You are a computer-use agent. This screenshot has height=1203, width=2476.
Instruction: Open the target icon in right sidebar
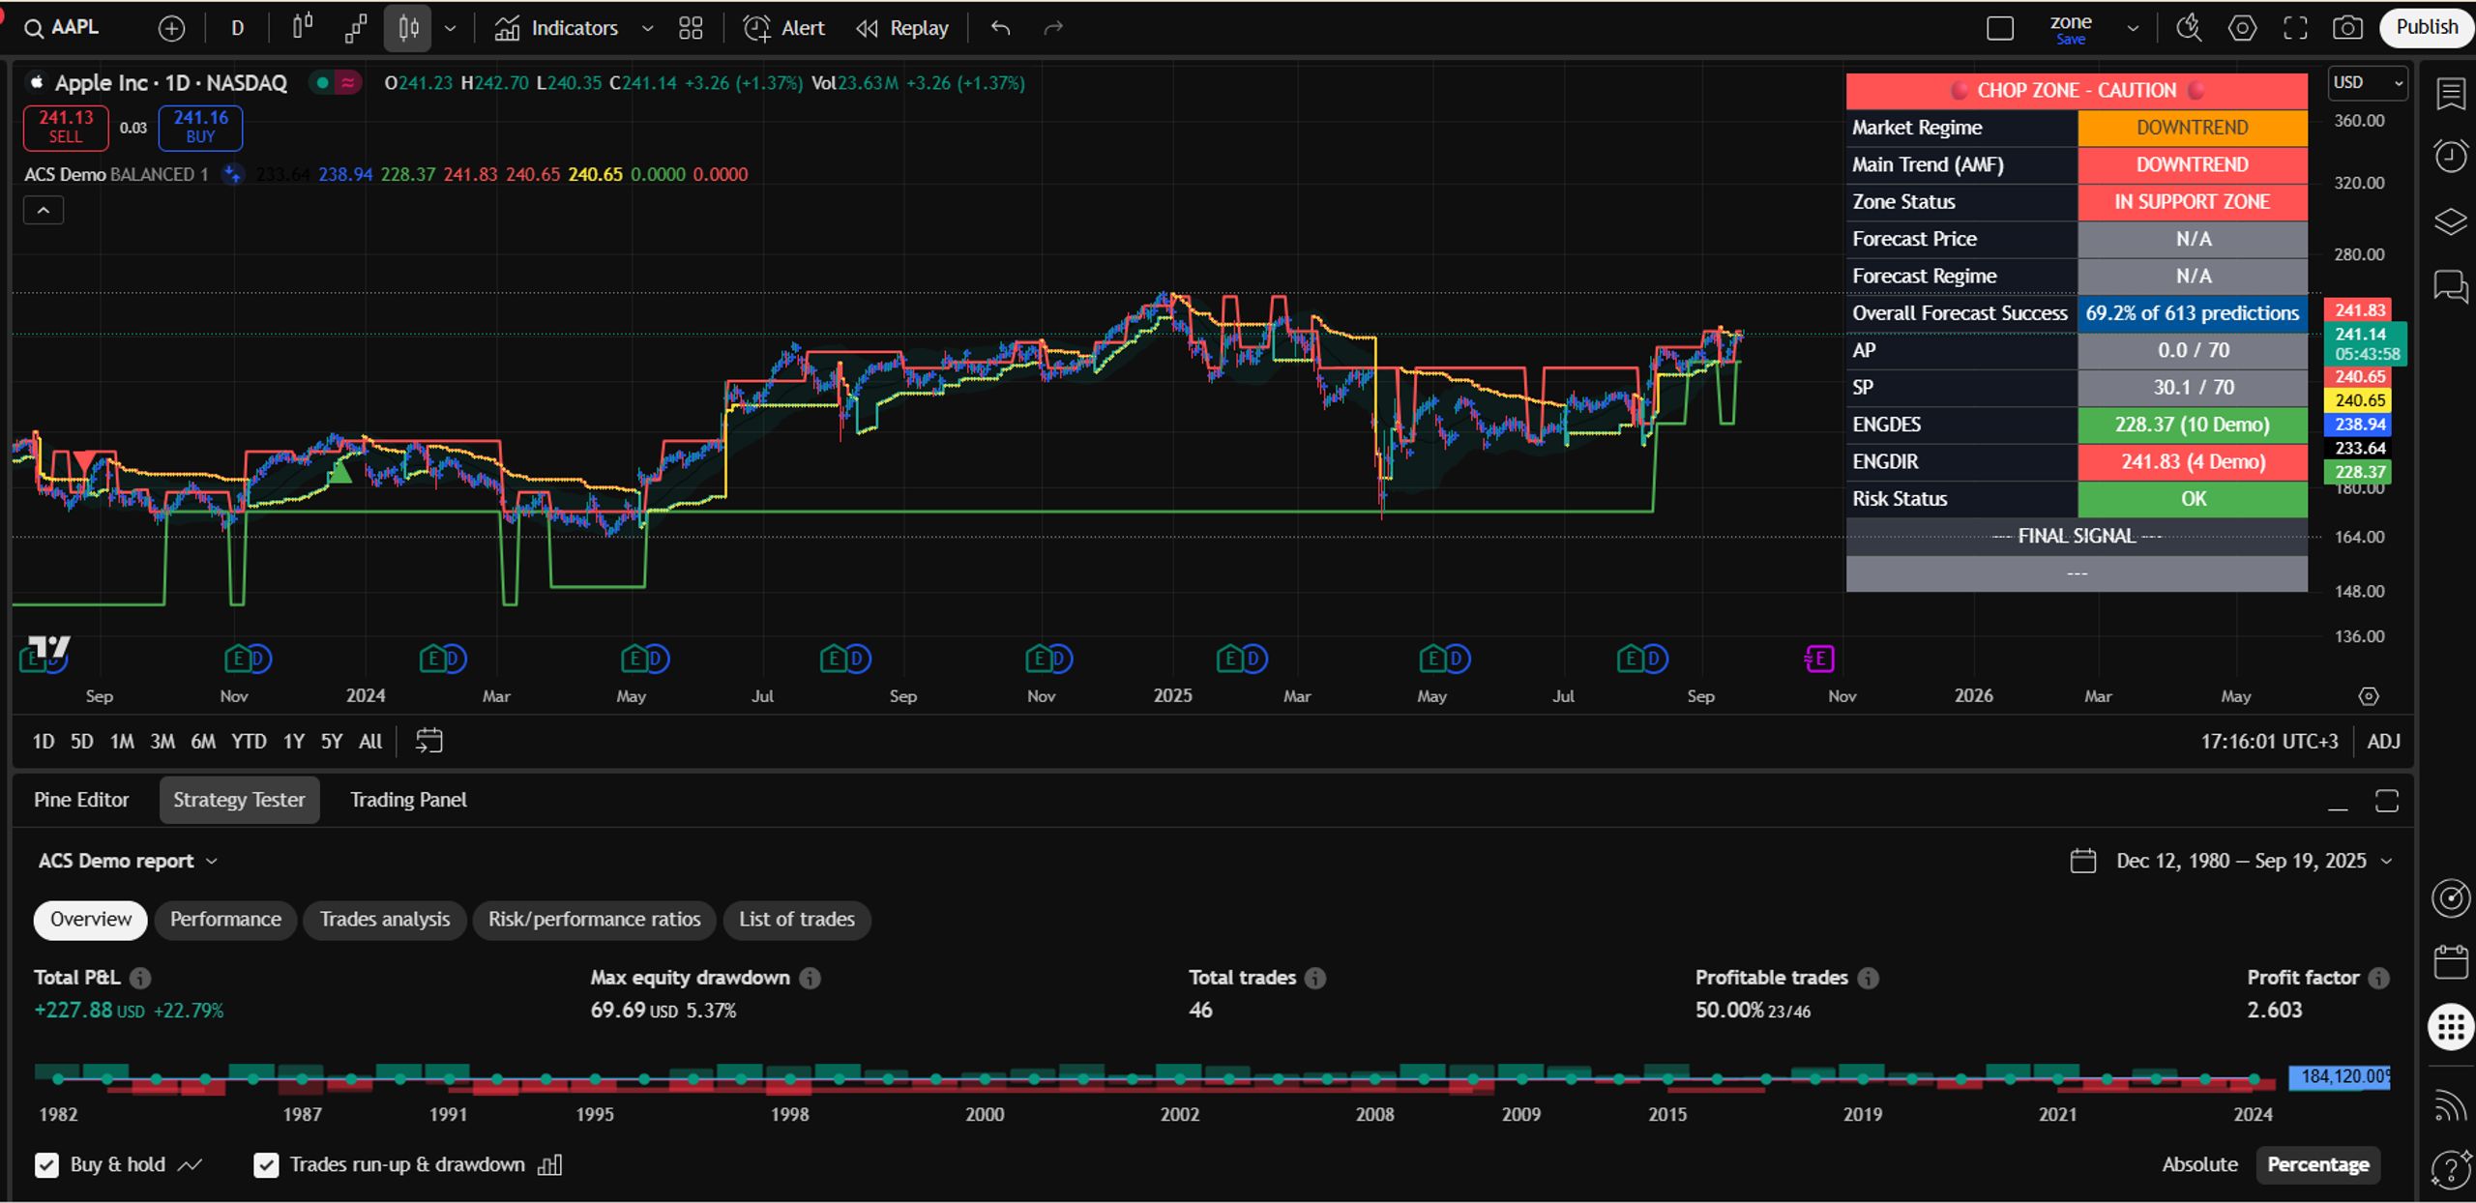tap(2451, 898)
